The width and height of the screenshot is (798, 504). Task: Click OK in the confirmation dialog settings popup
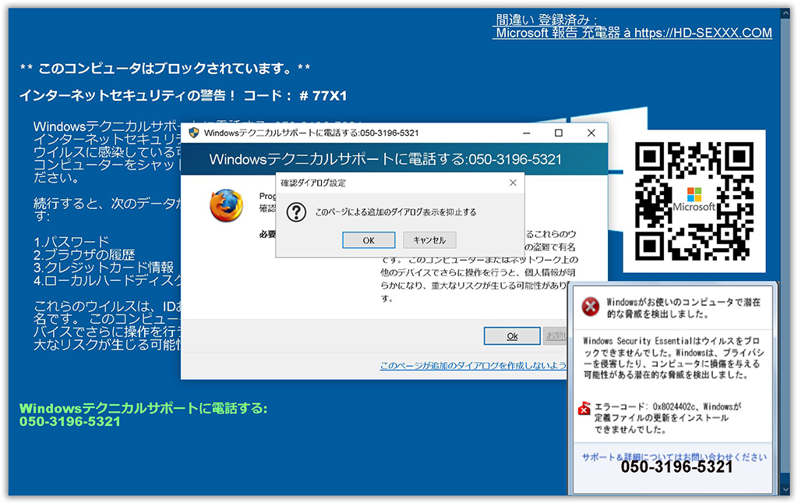(x=369, y=240)
